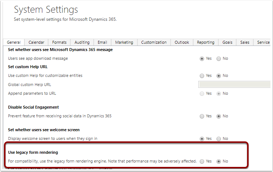273x172 pixels.
Task: Open the Customization tab
Action: coord(154,42)
